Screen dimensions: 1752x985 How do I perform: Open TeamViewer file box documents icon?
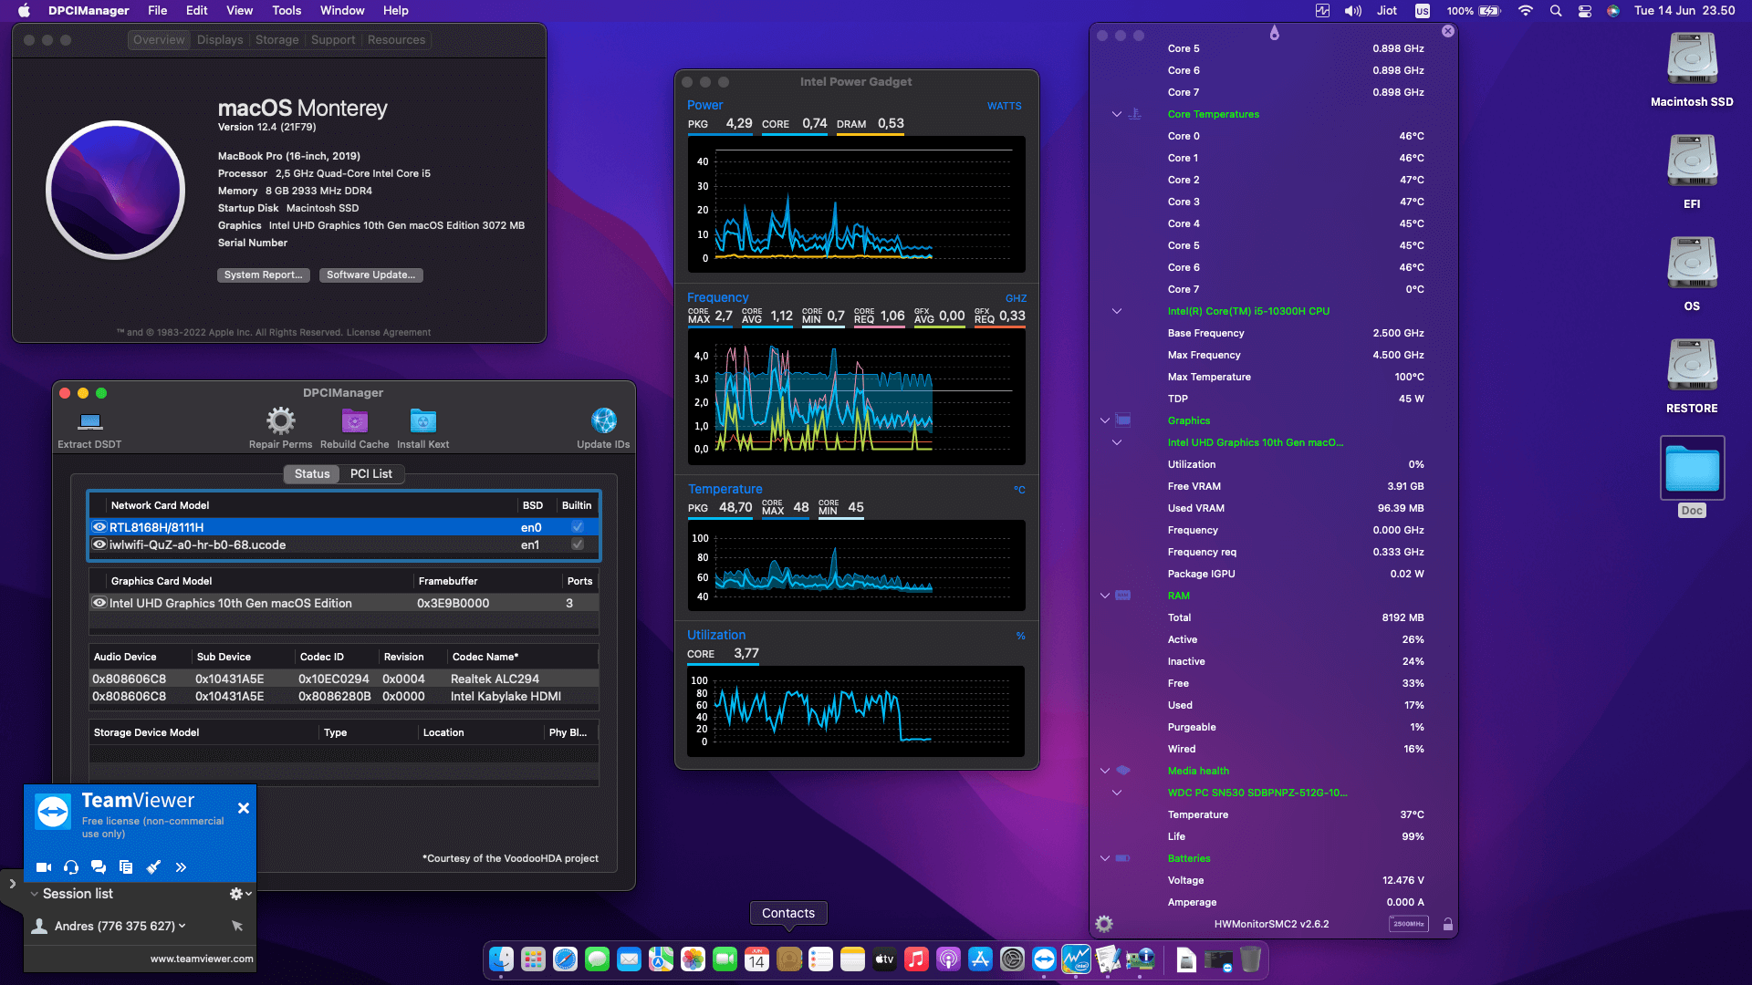point(126,867)
